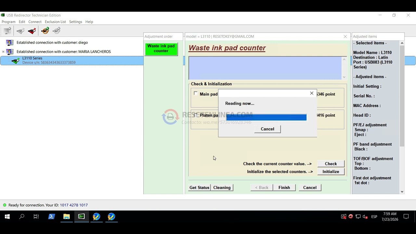Select the green Waste ink pad counter item

(x=161, y=49)
